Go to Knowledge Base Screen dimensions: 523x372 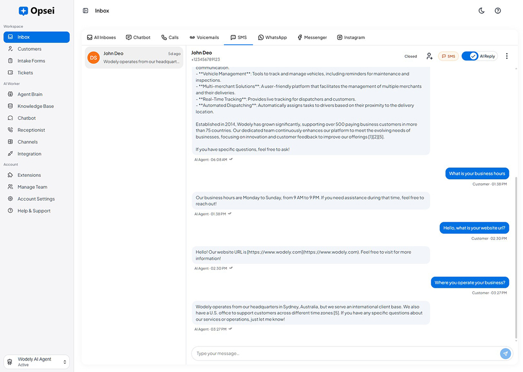point(37,106)
